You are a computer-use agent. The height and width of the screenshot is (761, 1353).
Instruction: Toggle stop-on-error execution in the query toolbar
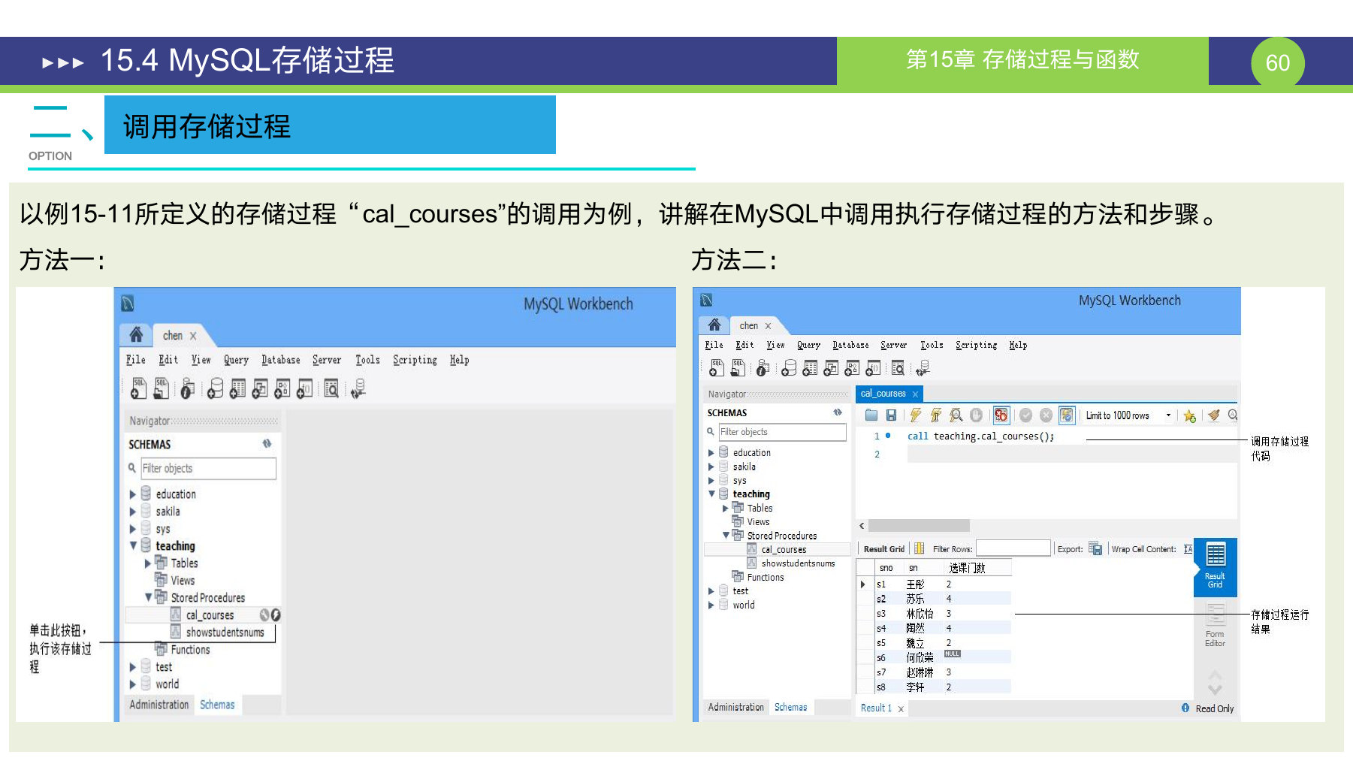pos(1001,415)
